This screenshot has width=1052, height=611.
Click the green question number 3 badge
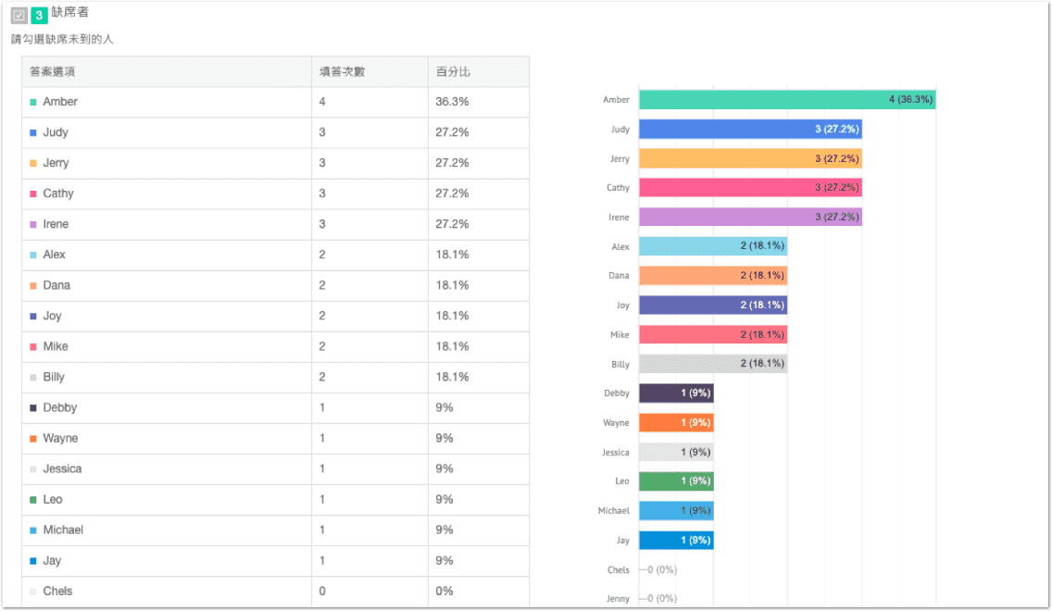(x=39, y=16)
